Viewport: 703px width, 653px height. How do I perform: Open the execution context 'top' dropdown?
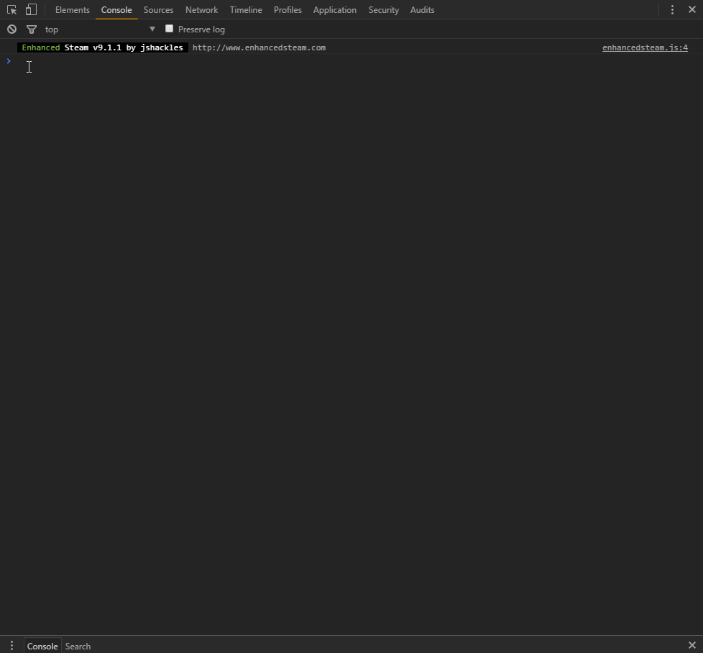pos(100,29)
